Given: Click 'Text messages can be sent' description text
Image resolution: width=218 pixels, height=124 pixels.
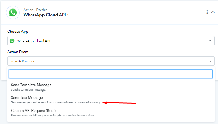Looking at the screenshot, I should 56,102.
